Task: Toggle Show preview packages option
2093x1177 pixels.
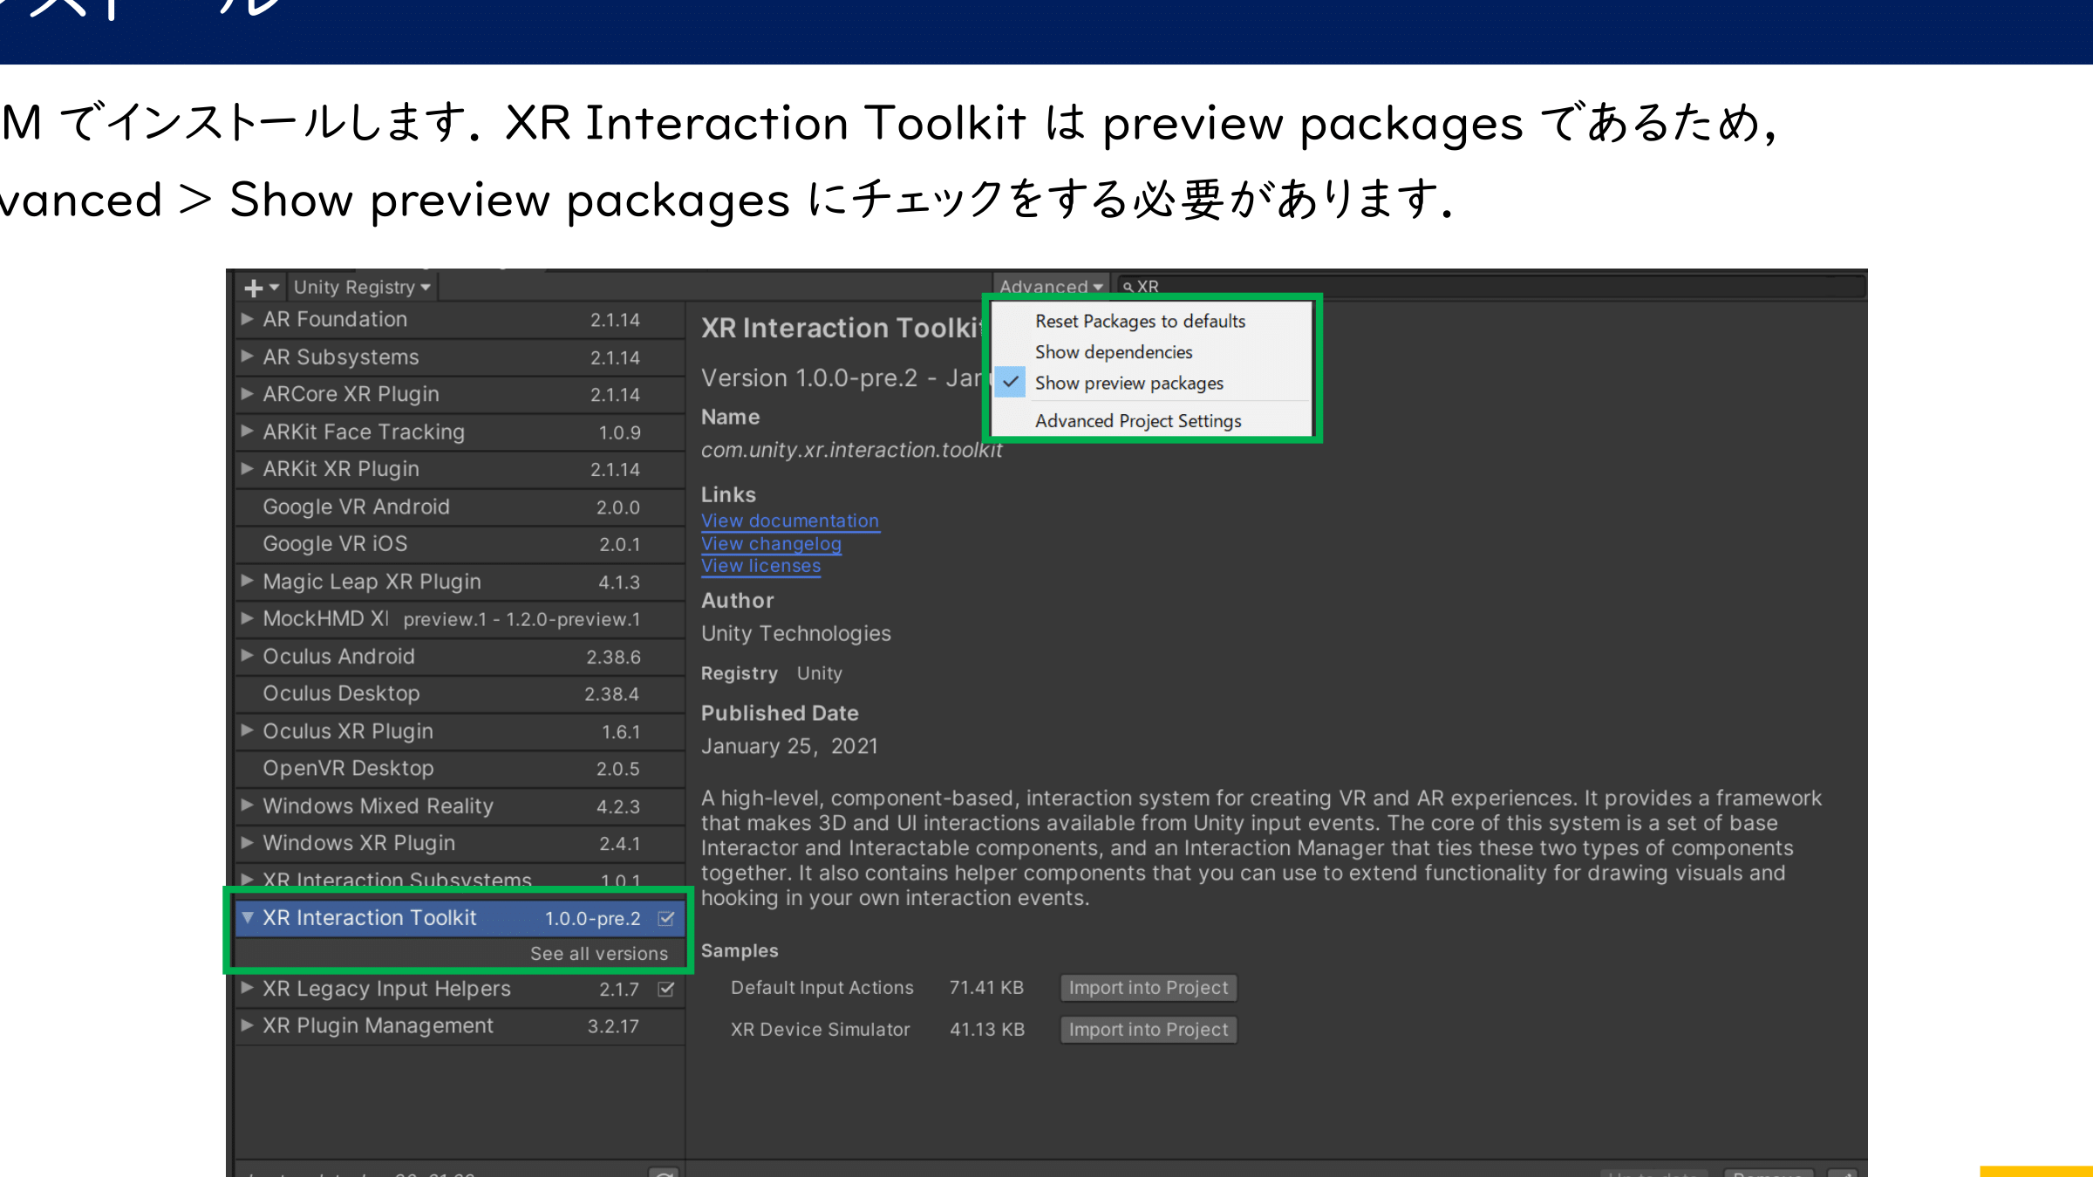Action: point(1128,384)
